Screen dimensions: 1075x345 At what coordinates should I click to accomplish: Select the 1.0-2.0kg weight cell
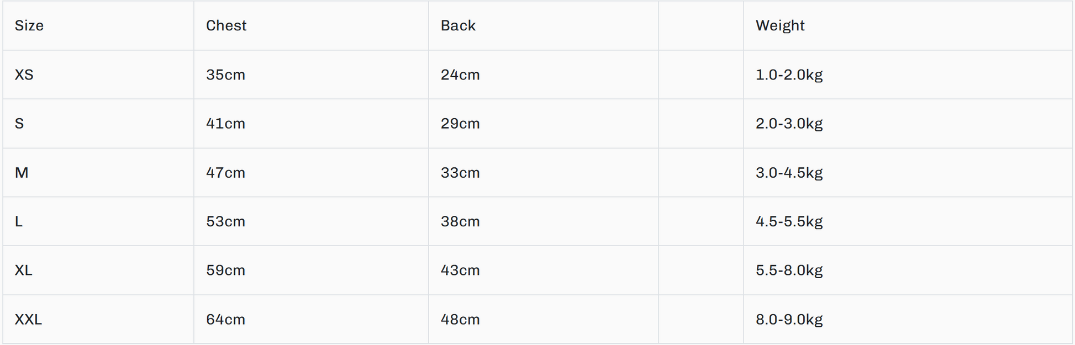[789, 75]
